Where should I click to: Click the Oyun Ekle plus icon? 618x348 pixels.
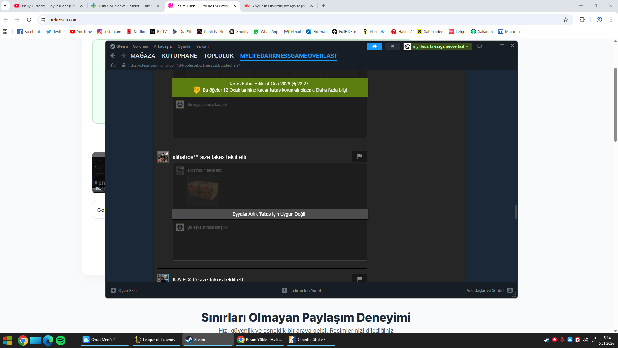(x=113, y=290)
